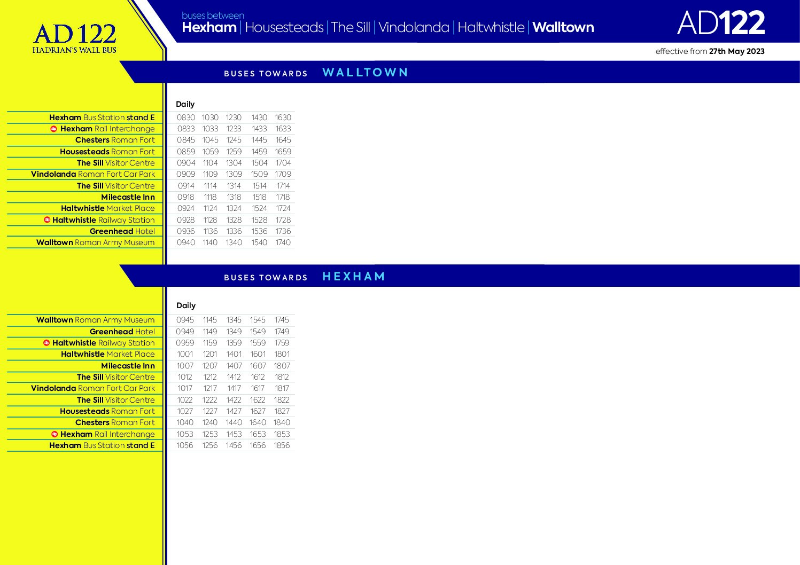
Task: Select the 0830 departure from Hexham Bus Station
Action: (x=186, y=117)
